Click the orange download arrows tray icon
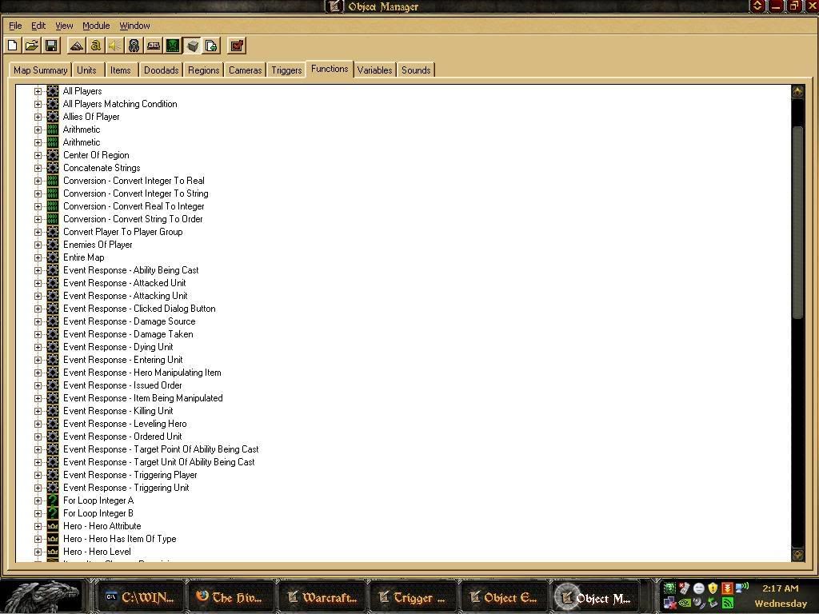Viewport: 819px width, 614px height. [728, 588]
